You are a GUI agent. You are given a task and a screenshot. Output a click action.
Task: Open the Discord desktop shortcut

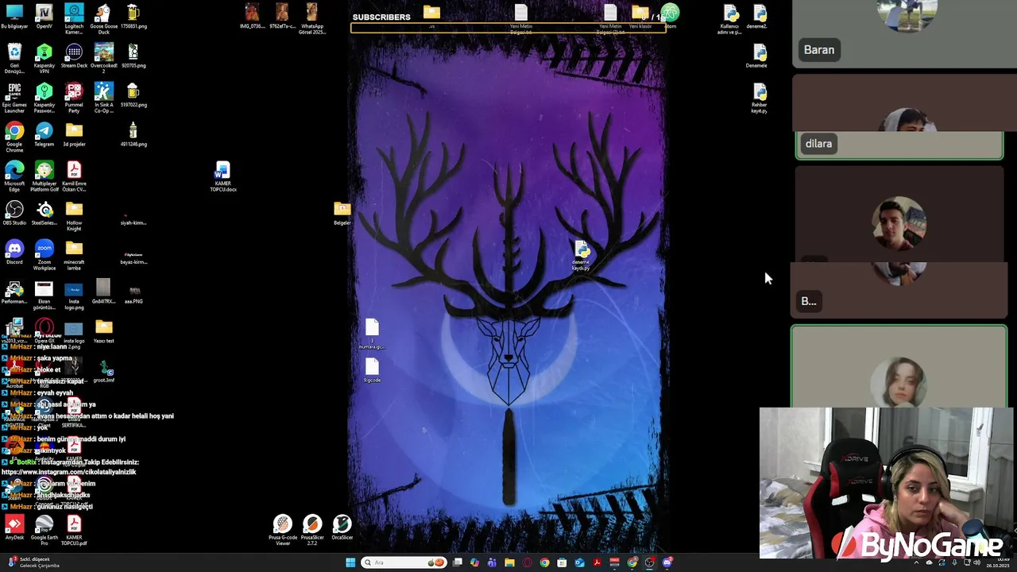14,252
